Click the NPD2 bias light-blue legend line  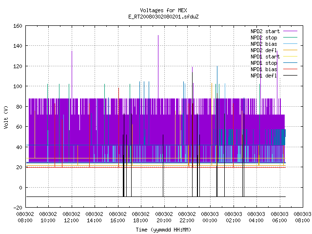pos(291,44)
